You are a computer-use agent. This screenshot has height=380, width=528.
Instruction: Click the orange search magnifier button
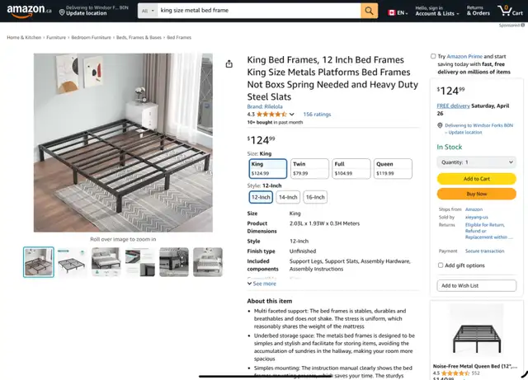[370, 11]
